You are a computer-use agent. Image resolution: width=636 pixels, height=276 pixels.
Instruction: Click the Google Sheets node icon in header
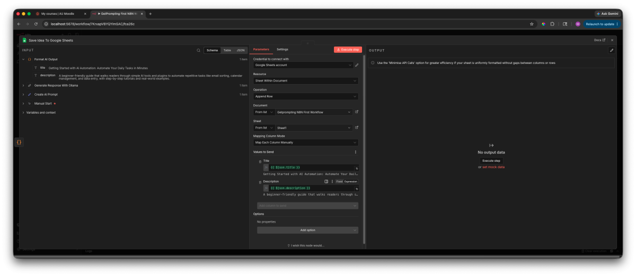[x=24, y=40]
